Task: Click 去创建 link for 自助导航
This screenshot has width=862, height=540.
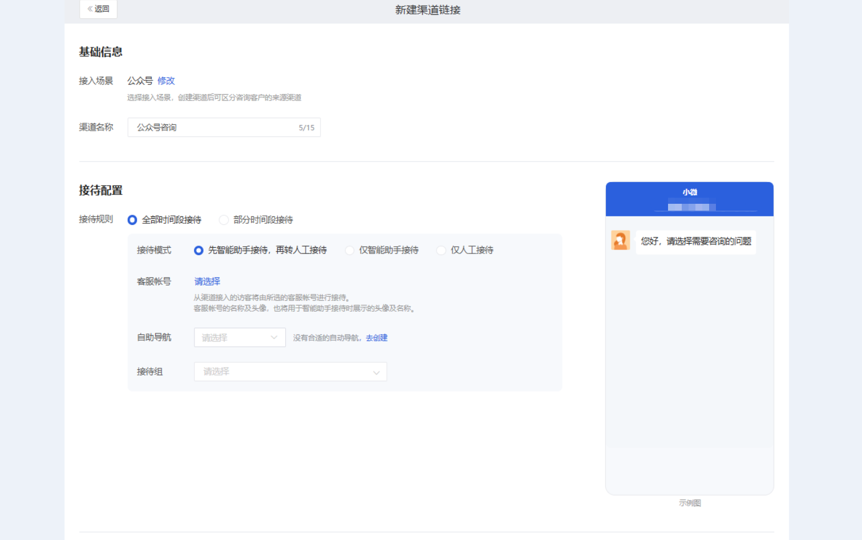Action: pos(377,338)
